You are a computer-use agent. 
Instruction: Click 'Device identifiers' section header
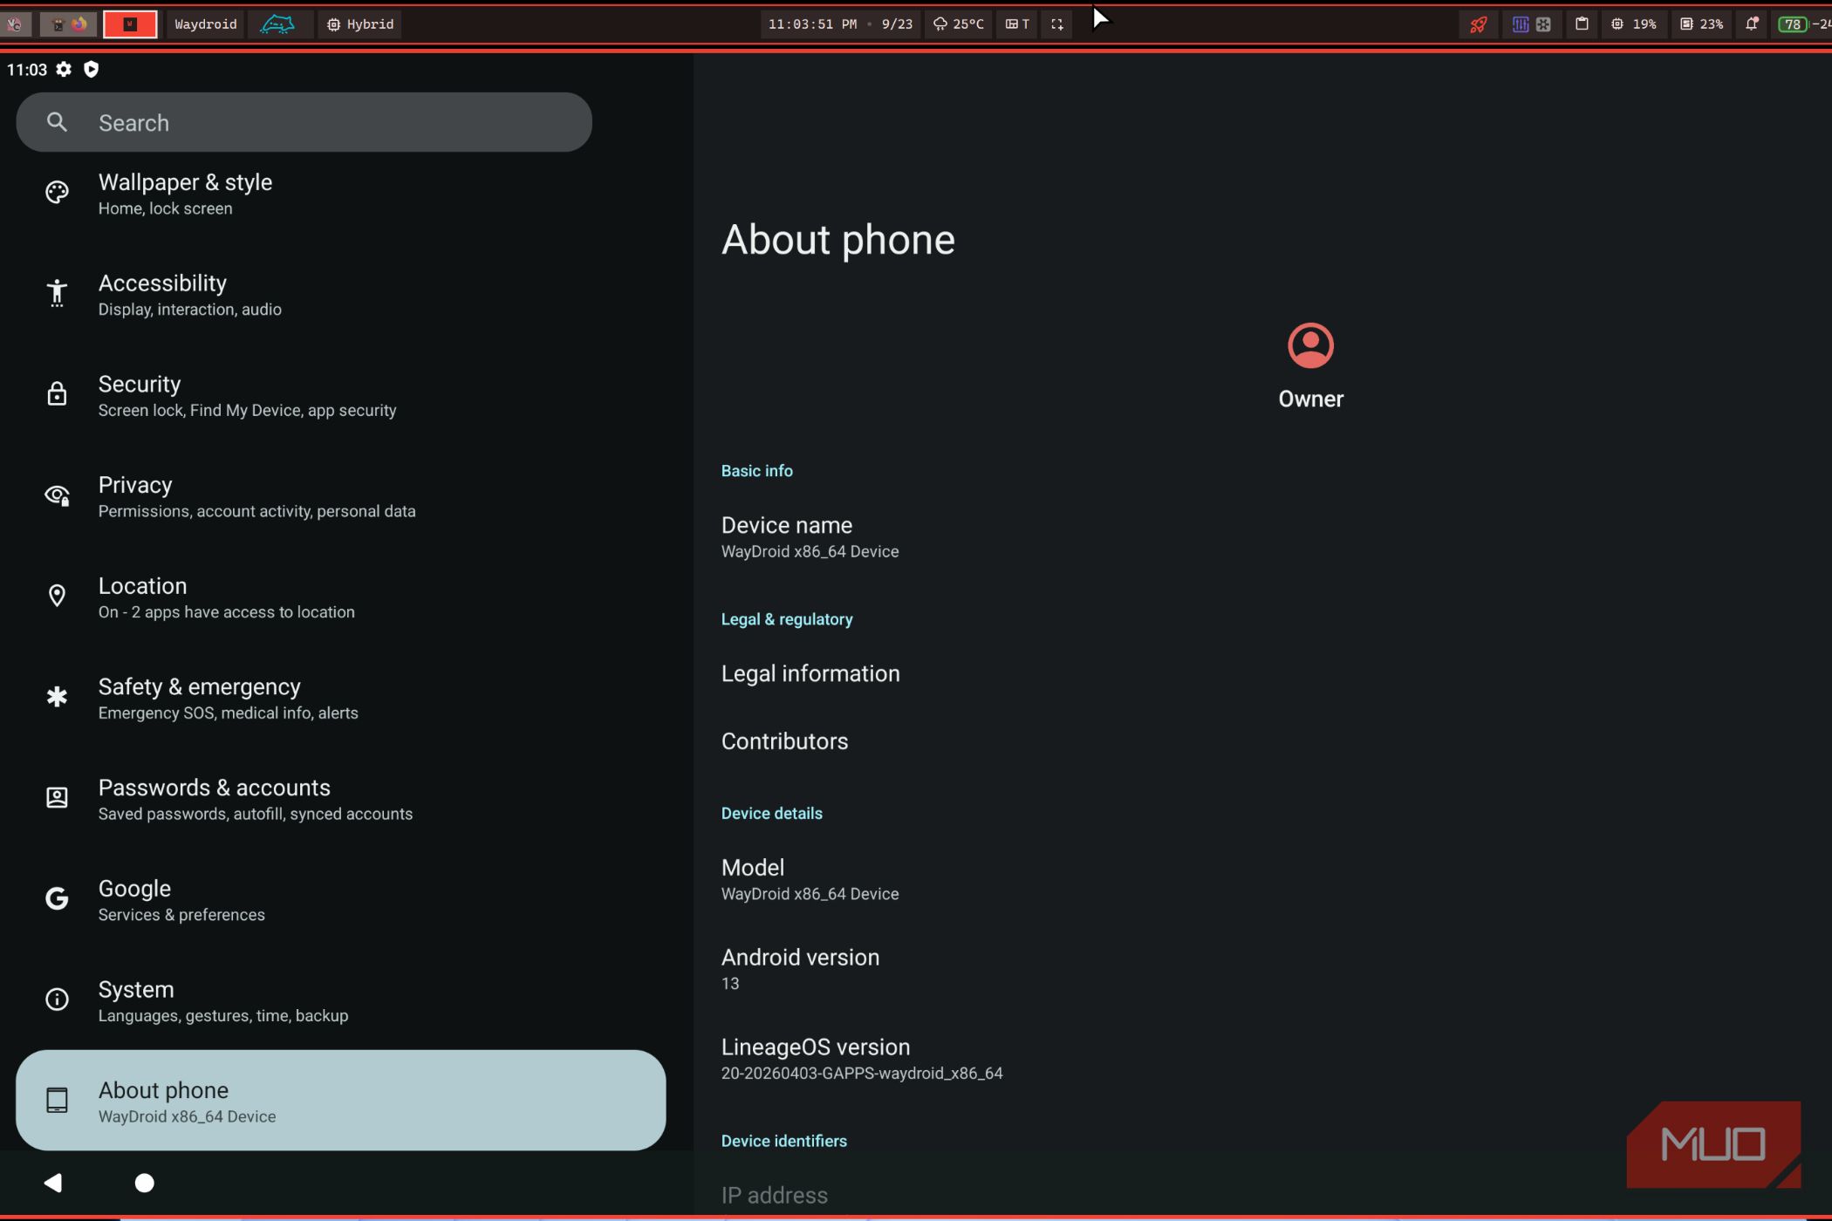[x=783, y=1141]
